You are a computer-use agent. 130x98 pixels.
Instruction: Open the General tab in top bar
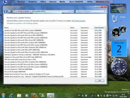[x=21, y=2]
